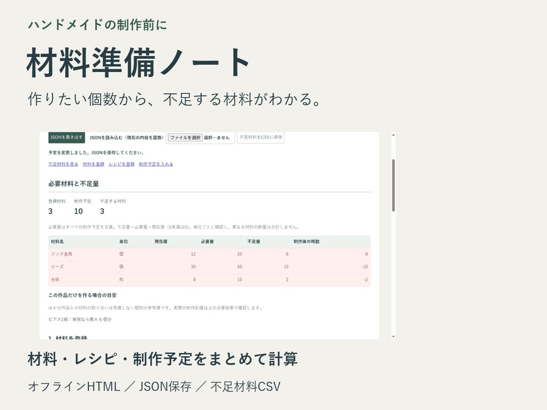Click the ハンドメイドの制作前に subtitle
Viewport: 547px width, 410px height.
[x=97, y=25]
